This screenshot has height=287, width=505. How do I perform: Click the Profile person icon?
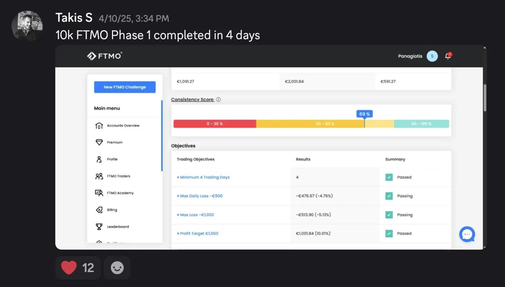point(99,159)
